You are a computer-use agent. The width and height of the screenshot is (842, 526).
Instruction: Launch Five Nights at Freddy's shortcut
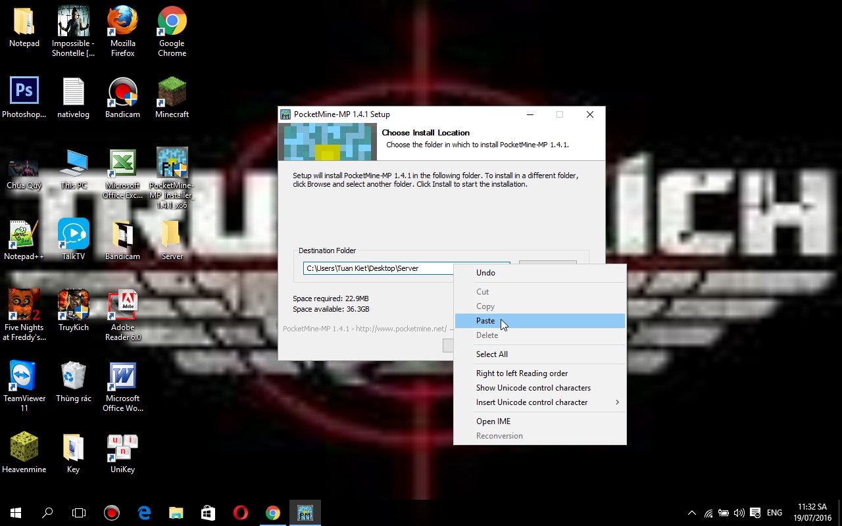[24, 316]
